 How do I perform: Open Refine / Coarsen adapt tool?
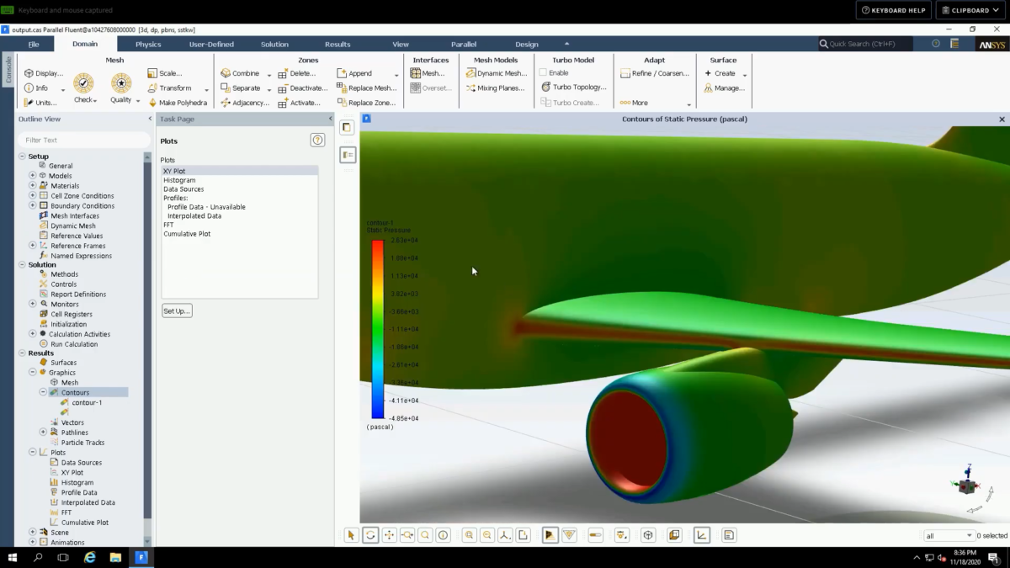(655, 73)
